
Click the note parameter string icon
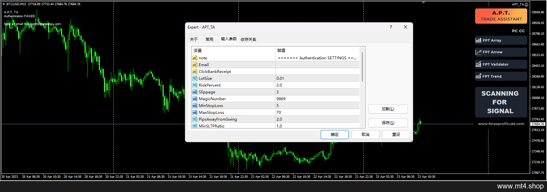pos(194,58)
